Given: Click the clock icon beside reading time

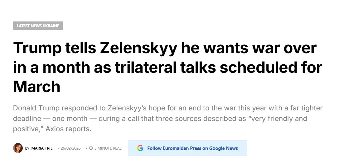Looking at the screenshot, I should (x=91, y=148).
